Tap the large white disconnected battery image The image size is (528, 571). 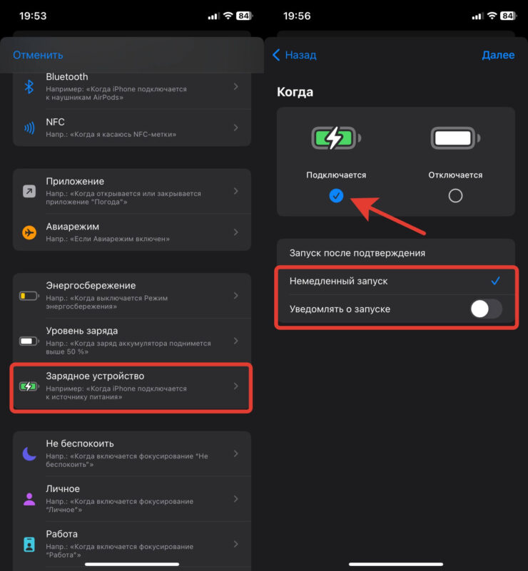[x=455, y=138]
